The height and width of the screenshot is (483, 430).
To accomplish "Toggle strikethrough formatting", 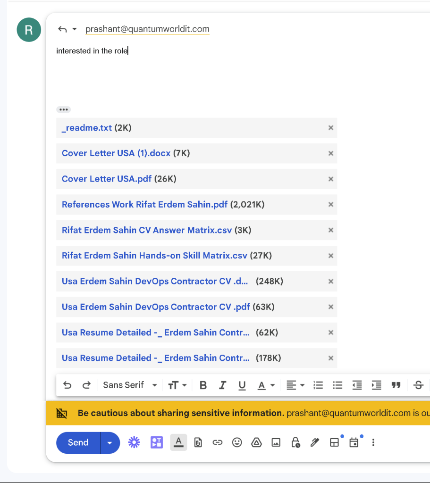I will [418, 385].
